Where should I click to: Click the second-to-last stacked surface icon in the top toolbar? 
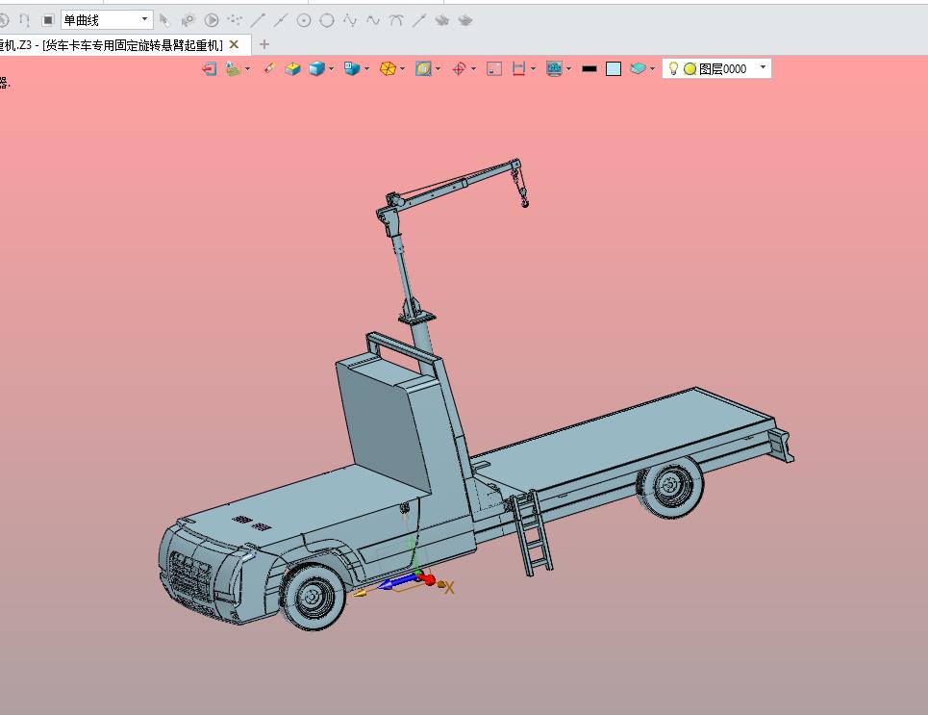click(442, 20)
